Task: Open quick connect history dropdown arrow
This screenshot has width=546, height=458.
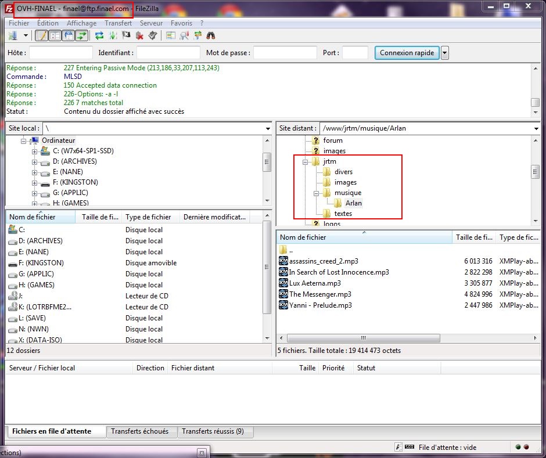Action: tap(445, 53)
